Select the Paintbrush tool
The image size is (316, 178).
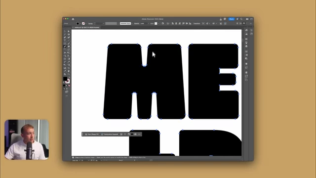[x=69, y=44]
